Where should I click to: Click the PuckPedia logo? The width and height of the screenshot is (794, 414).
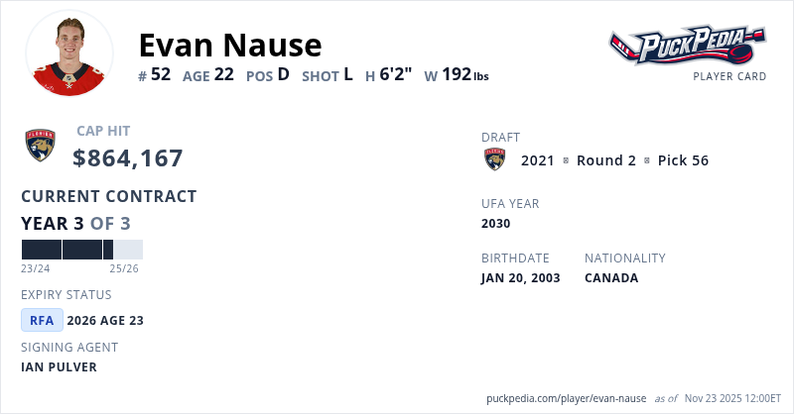click(x=687, y=46)
